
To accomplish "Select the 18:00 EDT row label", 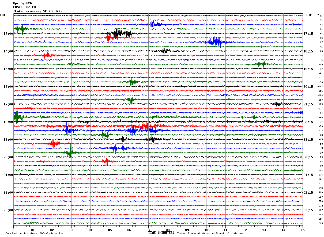I will (x=8, y=122).
